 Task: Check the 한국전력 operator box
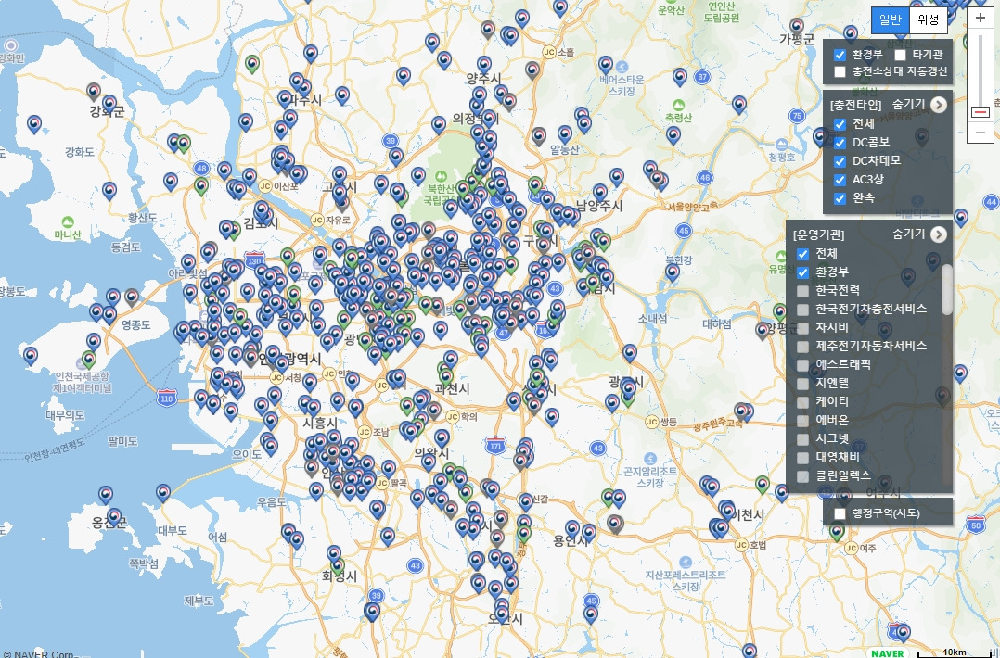(x=803, y=291)
